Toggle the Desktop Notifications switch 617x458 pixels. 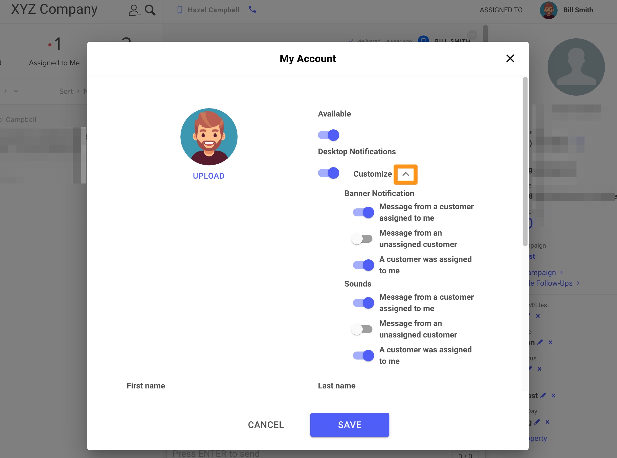[329, 173]
